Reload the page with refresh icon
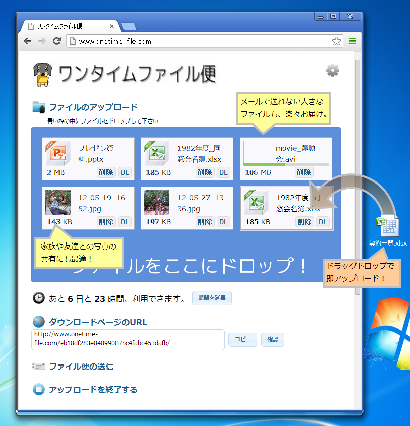The height and width of the screenshot is (426, 410). click(x=56, y=41)
